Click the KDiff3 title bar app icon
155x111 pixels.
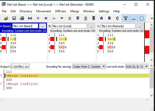(x=4, y=4)
